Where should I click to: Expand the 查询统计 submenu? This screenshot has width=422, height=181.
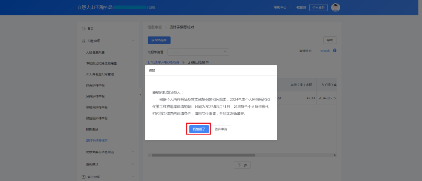(x=133, y=164)
